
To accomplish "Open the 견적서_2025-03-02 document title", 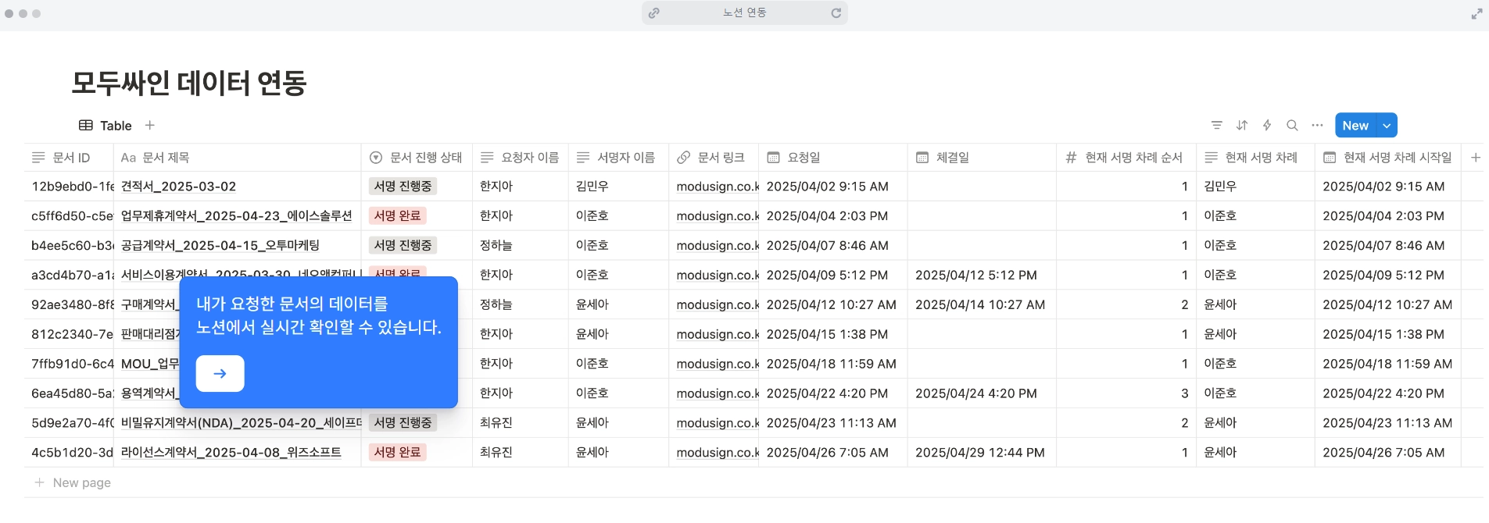I will tap(178, 187).
